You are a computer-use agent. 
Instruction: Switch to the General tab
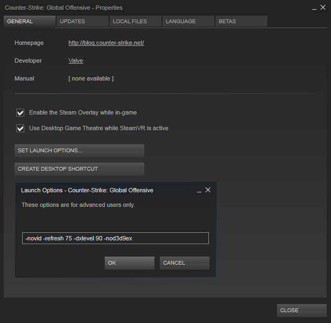point(30,21)
